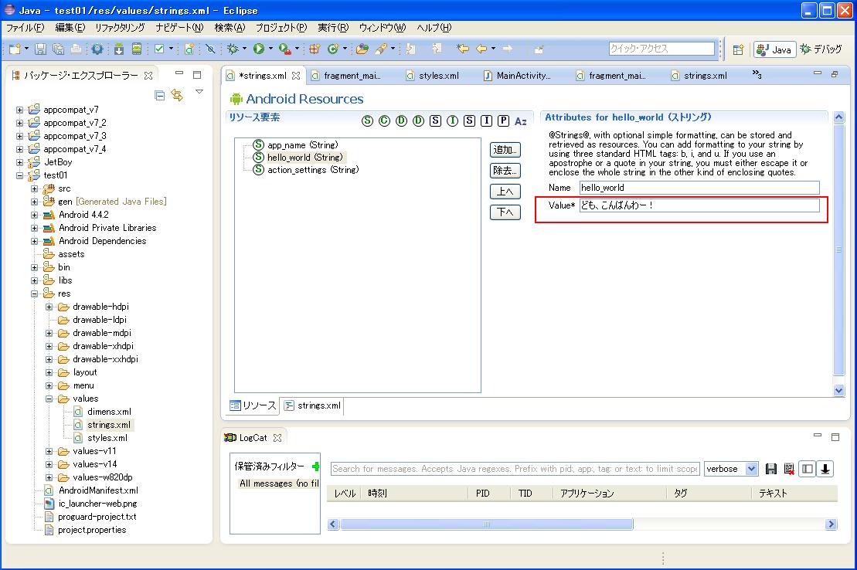Click the New wizard toolbar icon
The width and height of the screenshot is (857, 570).
coord(15,49)
